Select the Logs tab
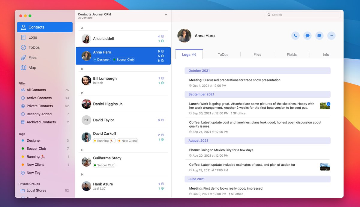This screenshot has height=207, width=360. click(x=189, y=54)
